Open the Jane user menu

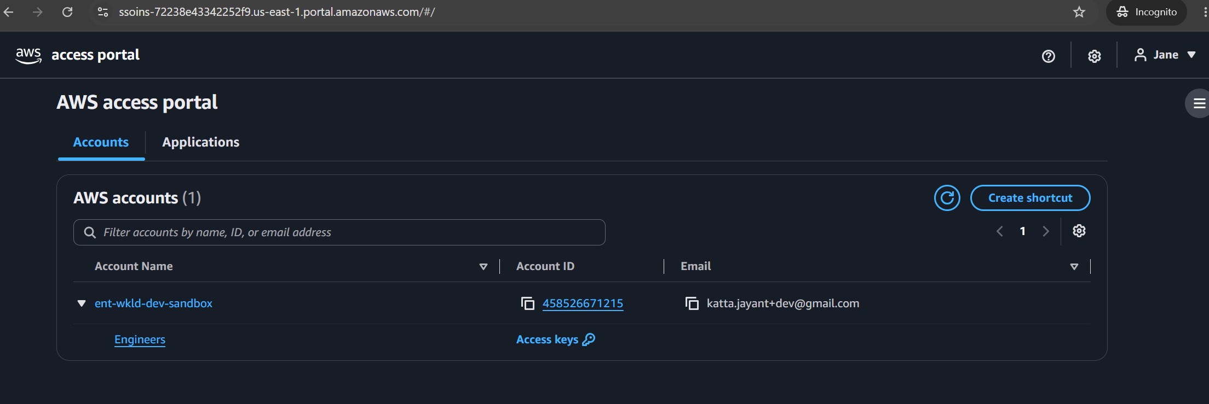point(1165,55)
